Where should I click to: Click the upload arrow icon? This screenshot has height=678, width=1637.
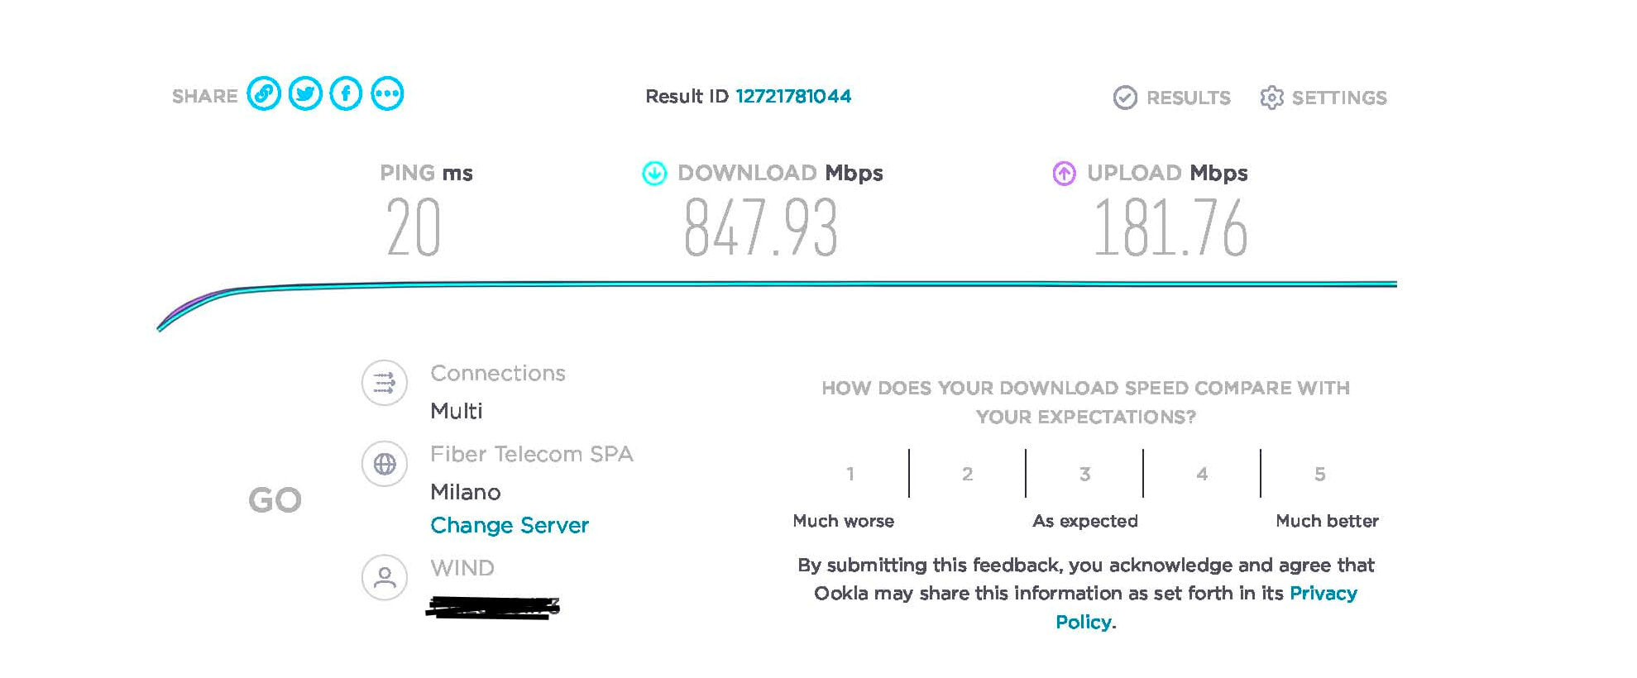click(1064, 174)
